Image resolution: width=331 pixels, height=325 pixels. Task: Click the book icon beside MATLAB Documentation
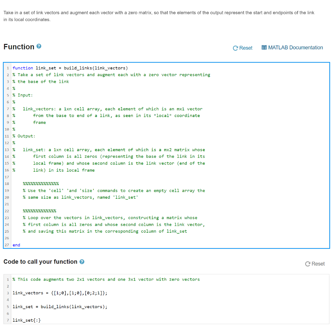click(x=264, y=47)
